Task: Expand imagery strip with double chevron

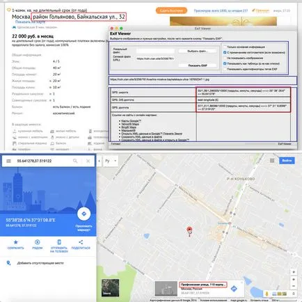Action: click(294, 294)
